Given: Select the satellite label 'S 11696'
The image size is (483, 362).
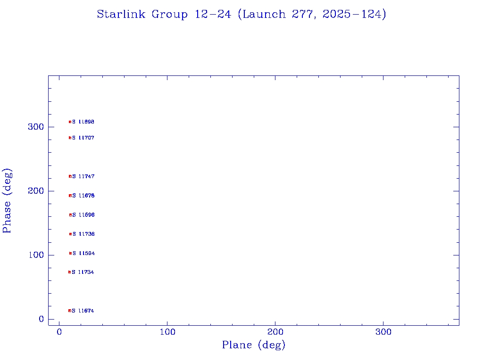Looking at the screenshot, I should 83,215.
